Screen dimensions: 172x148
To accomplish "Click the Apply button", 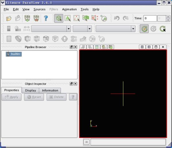I will pos(12,97).
